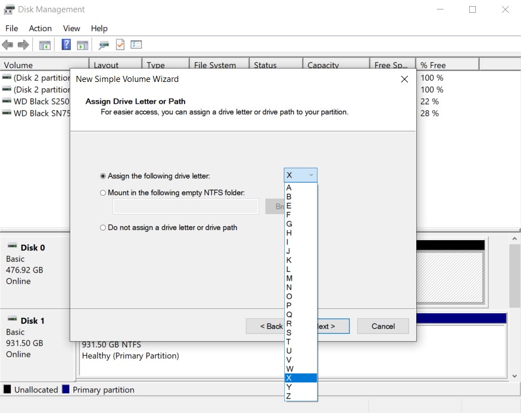Pick drive letter K in dropdown list
The image size is (521, 413).
click(x=301, y=260)
